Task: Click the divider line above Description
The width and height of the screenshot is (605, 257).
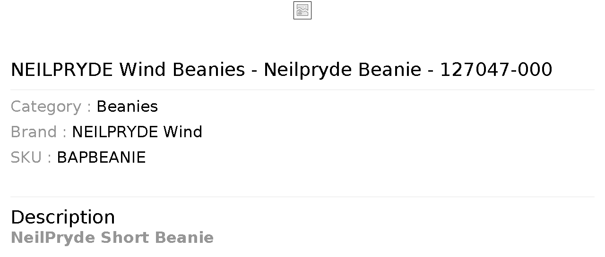Action: [x=302, y=197]
